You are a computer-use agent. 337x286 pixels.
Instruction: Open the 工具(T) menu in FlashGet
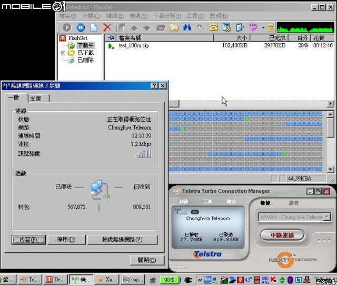click(x=195, y=16)
